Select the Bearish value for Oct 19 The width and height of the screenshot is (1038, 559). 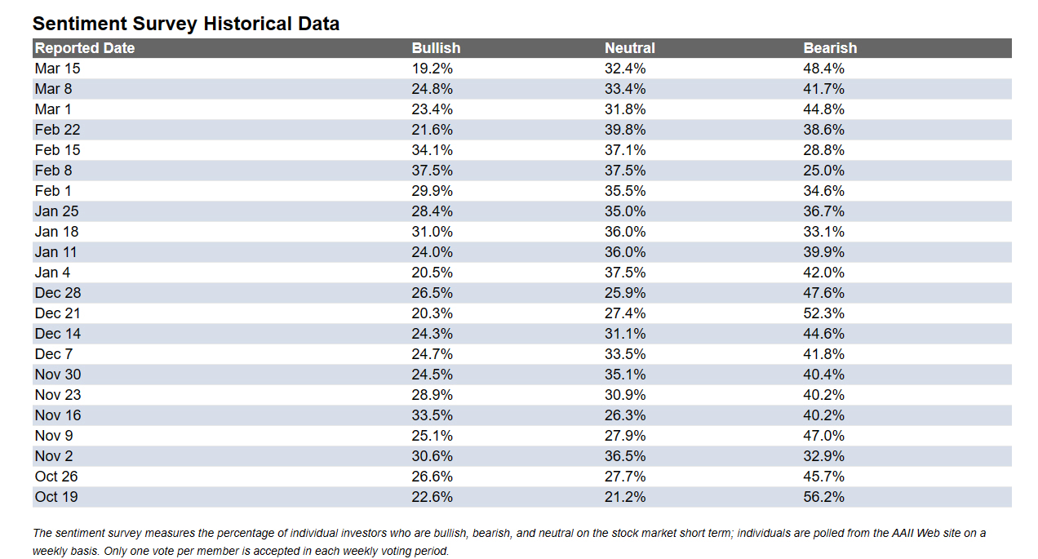click(824, 497)
